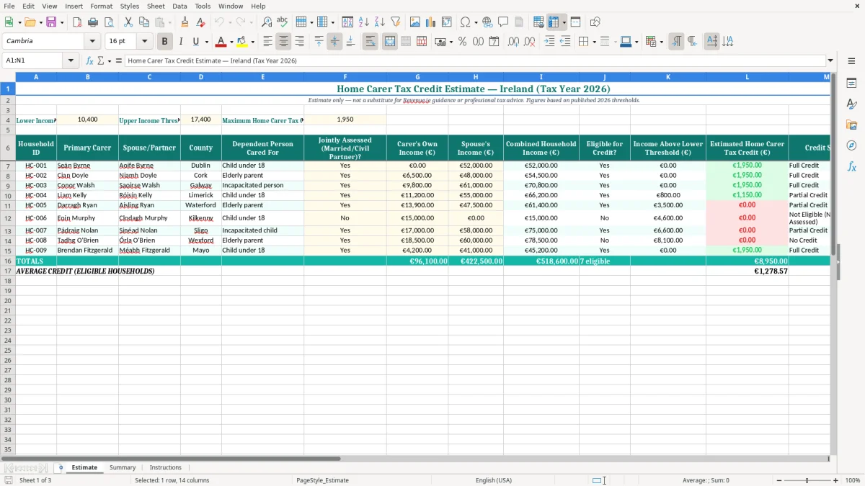The height and width of the screenshot is (486, 865).
Task: Expand the Font Color dropdown arrow
Action: point(231,42)
